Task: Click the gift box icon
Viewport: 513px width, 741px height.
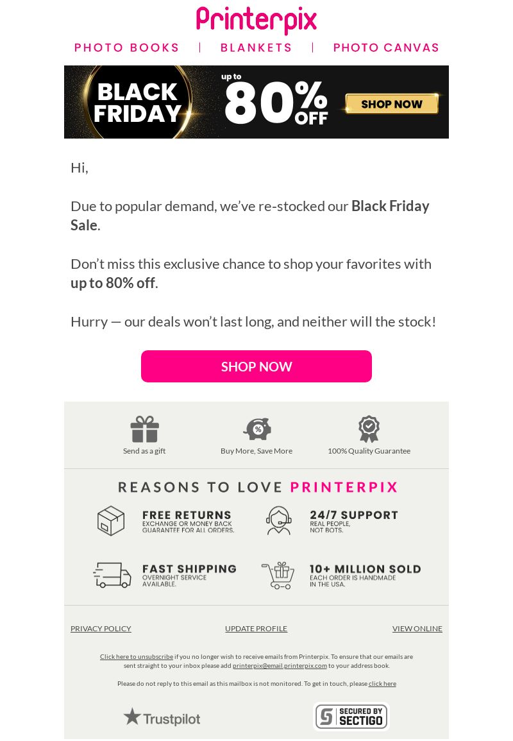Action: pyautogui.click(x=144, y=429)
